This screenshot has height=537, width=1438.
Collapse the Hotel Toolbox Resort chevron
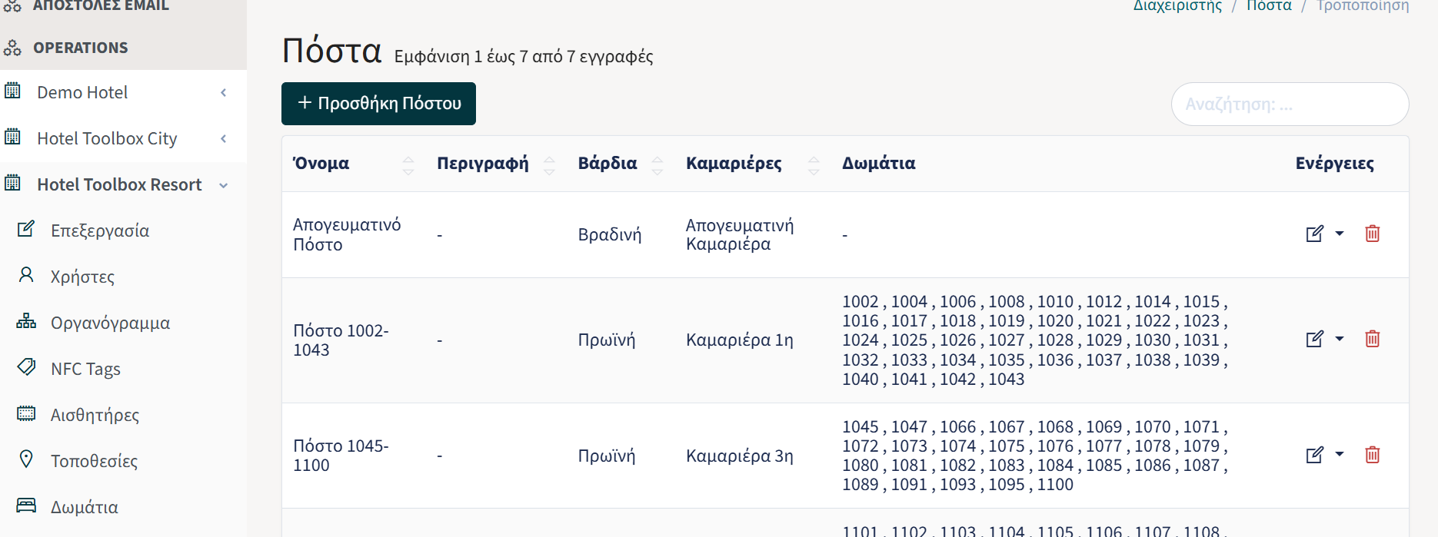pos(224,185)
